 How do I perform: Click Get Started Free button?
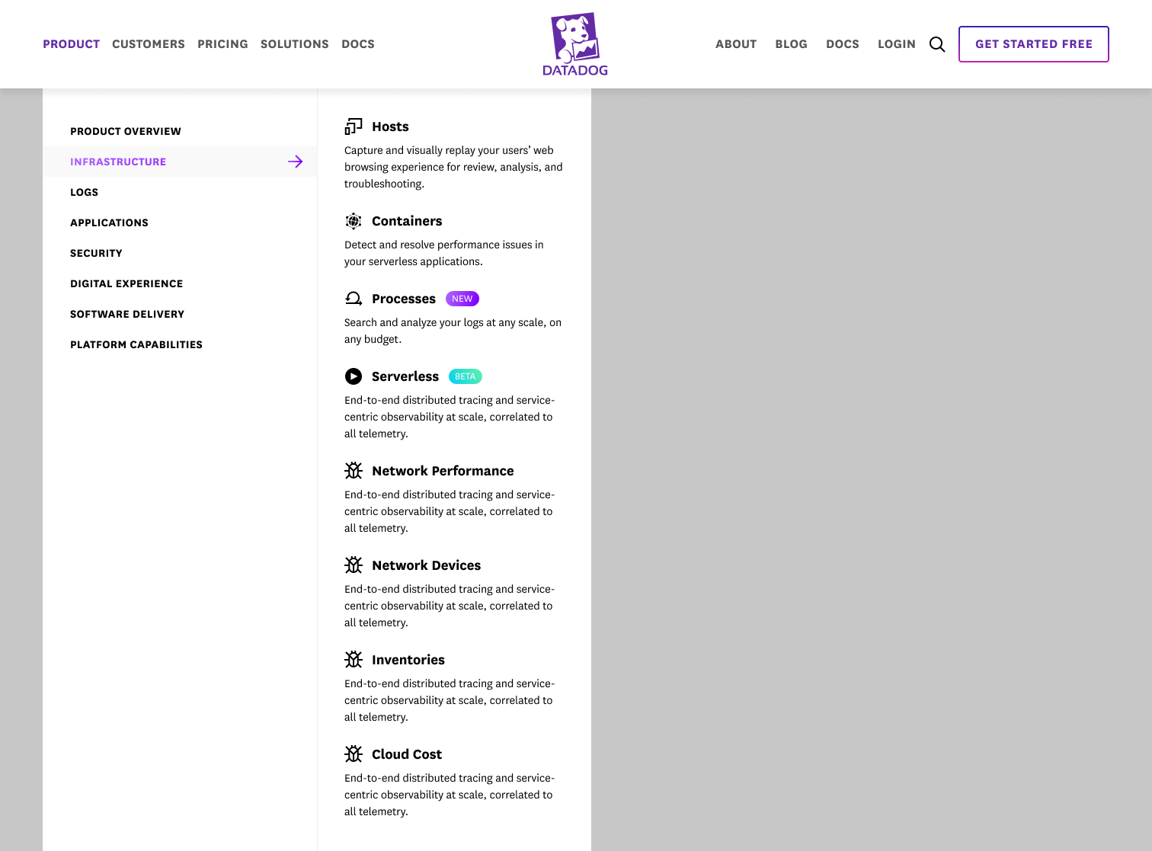click(x=1034, y=44)
